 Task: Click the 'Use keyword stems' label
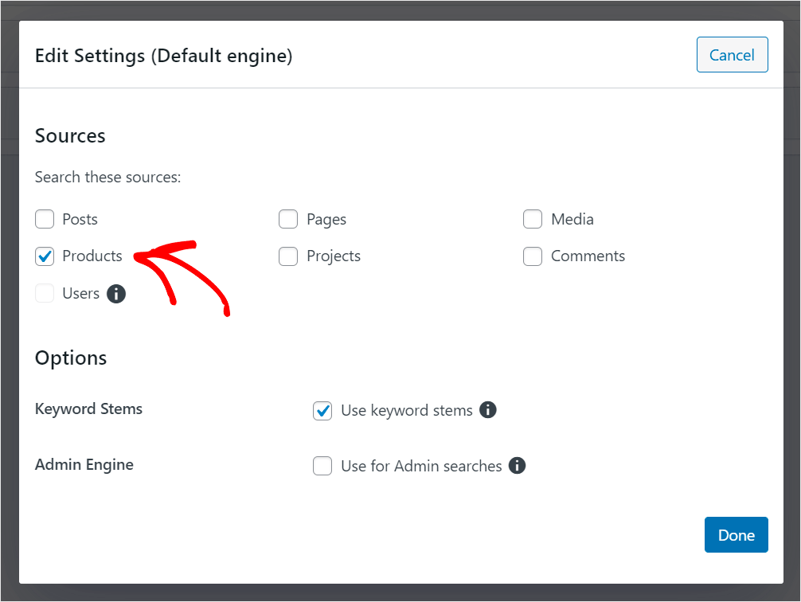(x=407, y=411)
